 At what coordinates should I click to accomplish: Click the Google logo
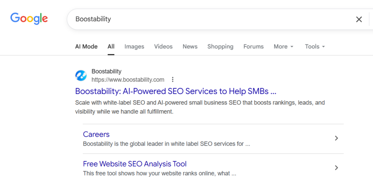point(29,19)
